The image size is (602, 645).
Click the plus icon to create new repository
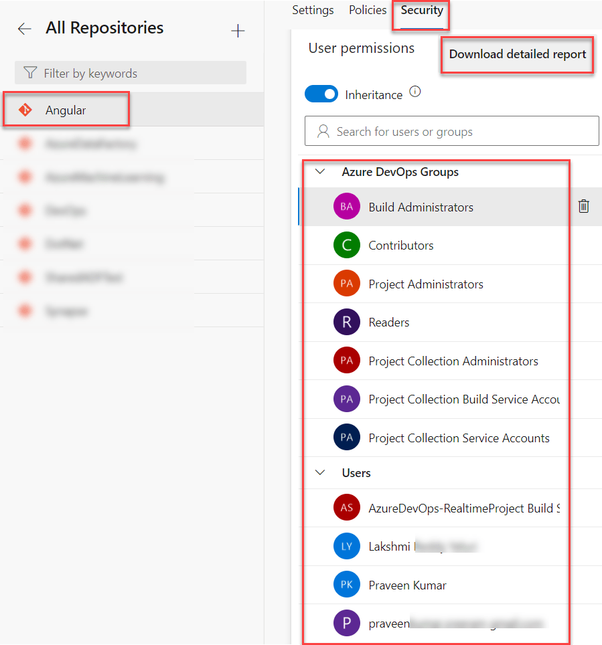pyautogui.click(x=238, y=30)
